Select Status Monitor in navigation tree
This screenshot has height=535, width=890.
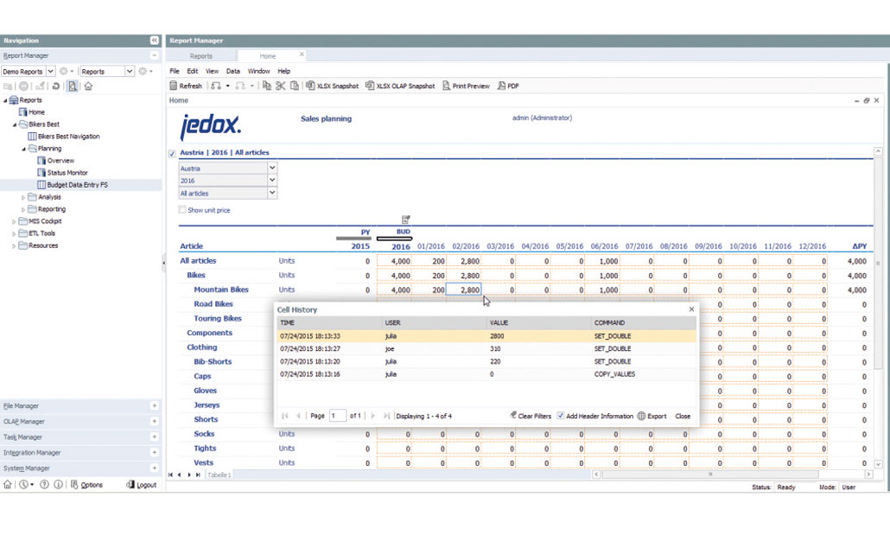67,173
